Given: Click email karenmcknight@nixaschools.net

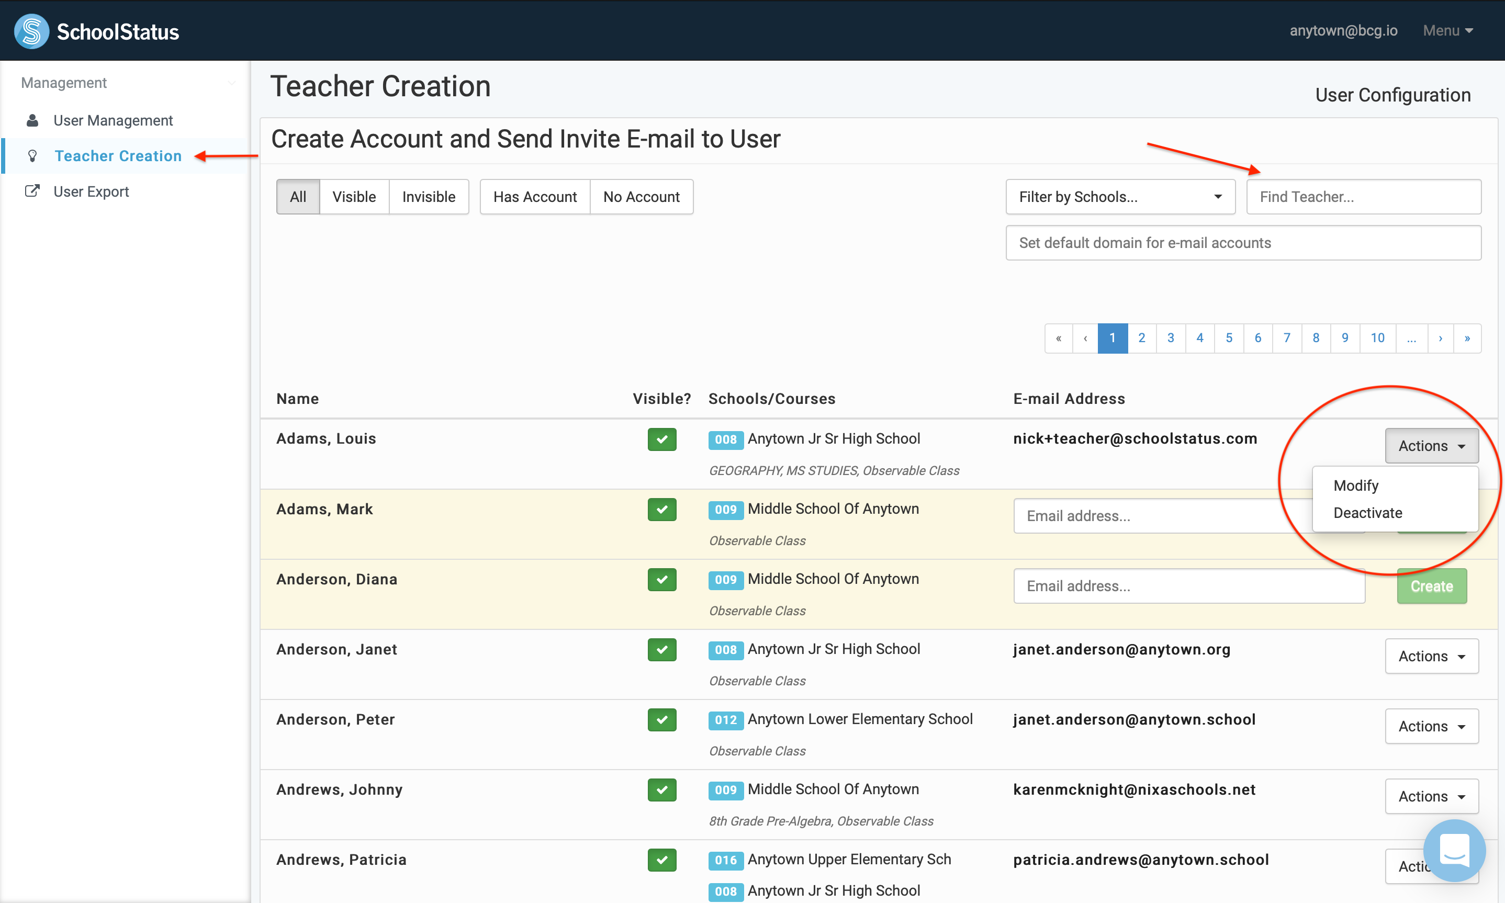Looking at the screenshot, I should (1135, 789).
